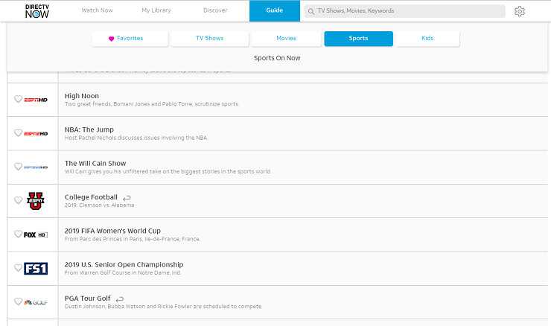
Task: Click the FS1 channel logo
Action: [36, 269]
